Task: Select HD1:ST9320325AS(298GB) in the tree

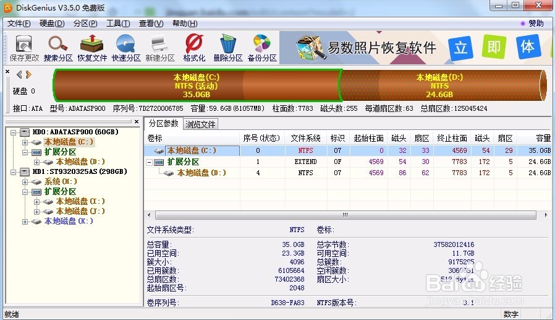Action: [80, 171]
